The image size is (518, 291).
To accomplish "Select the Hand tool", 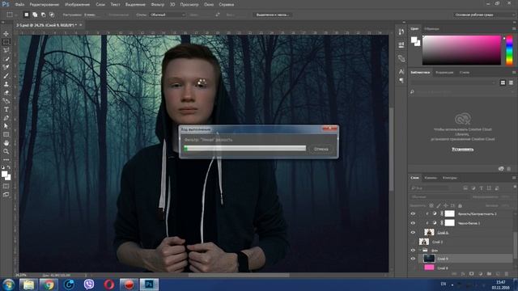I will 6,143.
